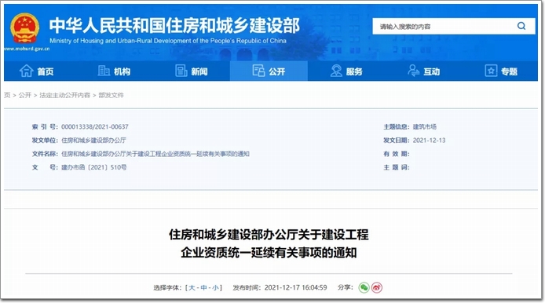The height and width of the screenshot is (303, 545).
Task: Go to 部发文件 breadcrumb link
Action: (111, 95)
